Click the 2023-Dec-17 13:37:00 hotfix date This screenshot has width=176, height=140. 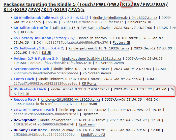pyautogui.click(x=133, y=28)
